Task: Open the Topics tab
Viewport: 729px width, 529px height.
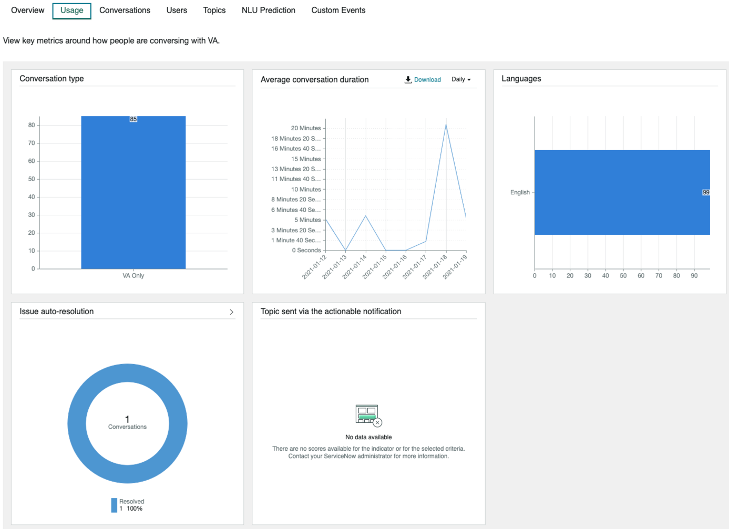Action: 214,11
